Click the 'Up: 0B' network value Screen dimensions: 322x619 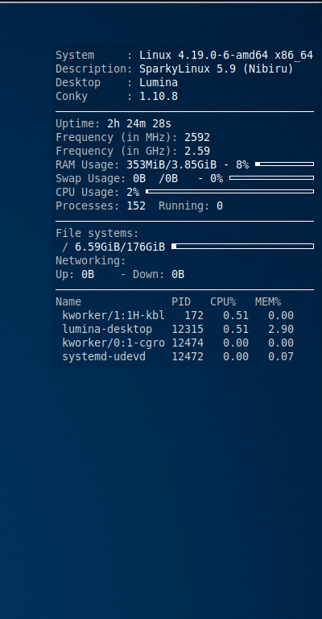click(x=75, y=274)
